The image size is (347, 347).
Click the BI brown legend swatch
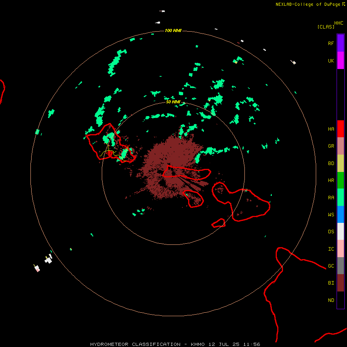coord(340,283)
